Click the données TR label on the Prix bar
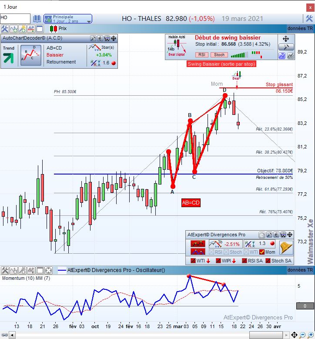Viewport: 315px width, 339px height. [x=300, y=29]
